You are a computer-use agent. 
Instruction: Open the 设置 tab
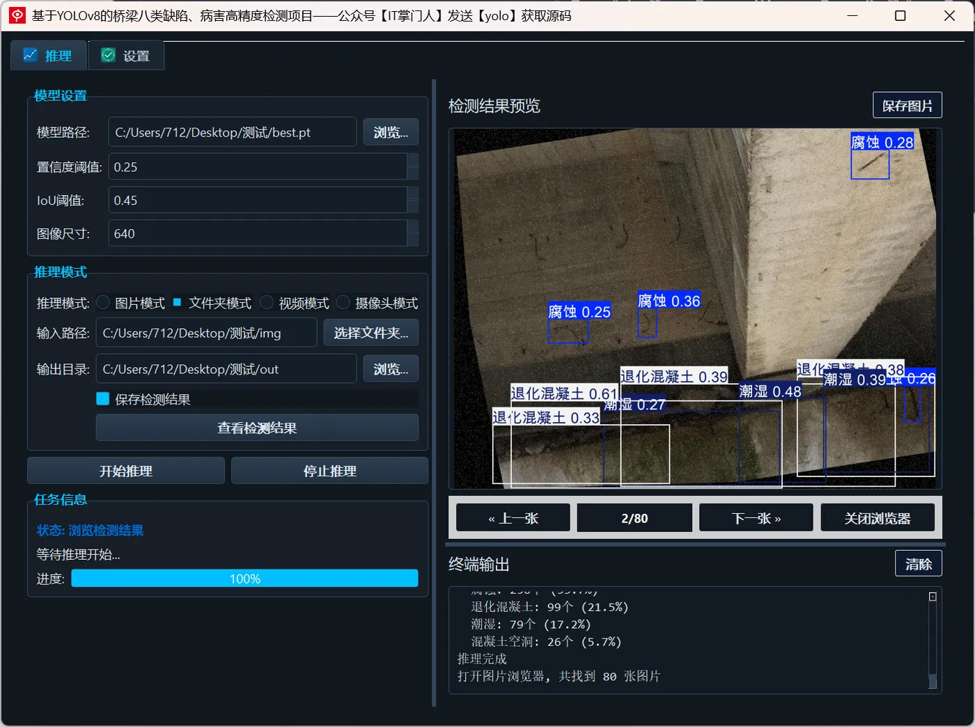(126, 56)
